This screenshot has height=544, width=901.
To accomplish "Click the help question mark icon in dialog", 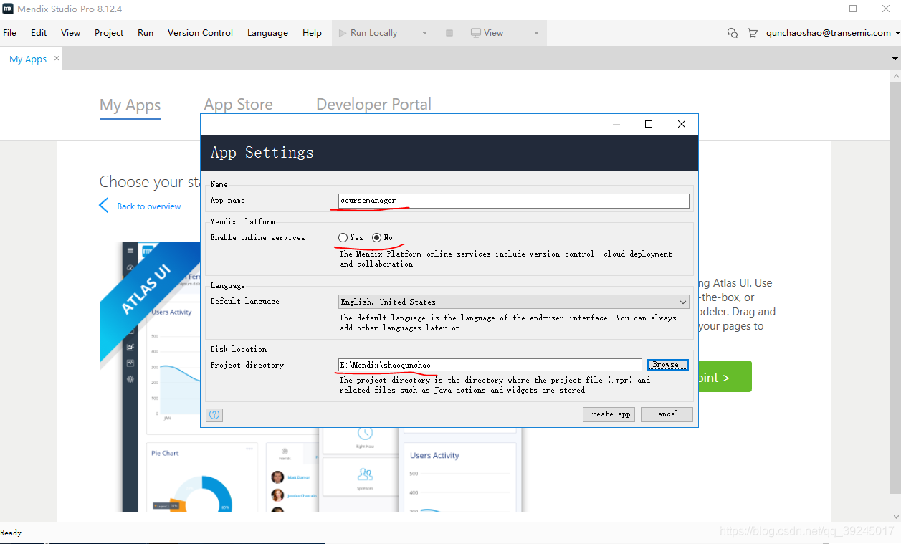I will click(214, 414).
